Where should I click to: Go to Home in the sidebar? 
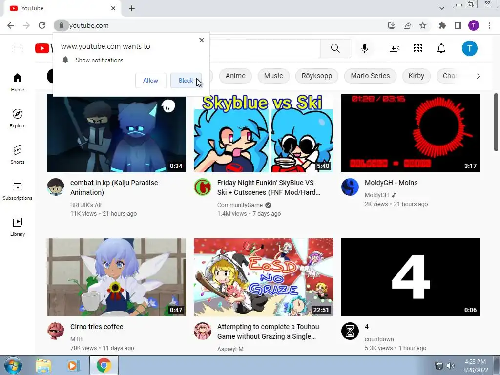click(x=18, y=82)
